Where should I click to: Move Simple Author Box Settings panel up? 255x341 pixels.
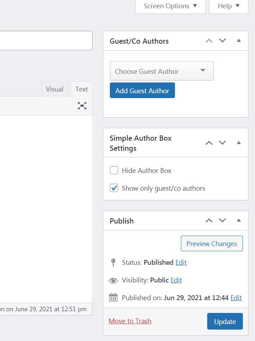coord(209,142)
